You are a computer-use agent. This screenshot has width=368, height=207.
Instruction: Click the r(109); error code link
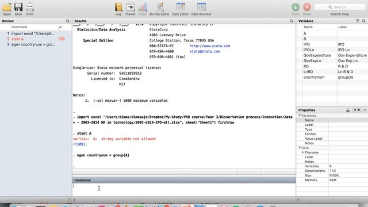[x=80, y=144]
